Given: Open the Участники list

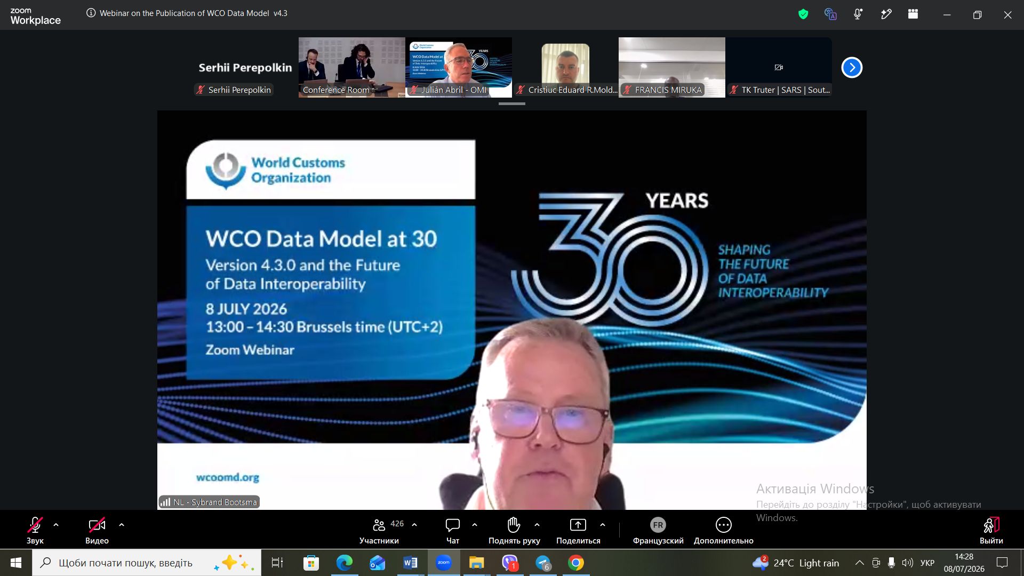Looking at the screenshot, I should tap(379, 531).
